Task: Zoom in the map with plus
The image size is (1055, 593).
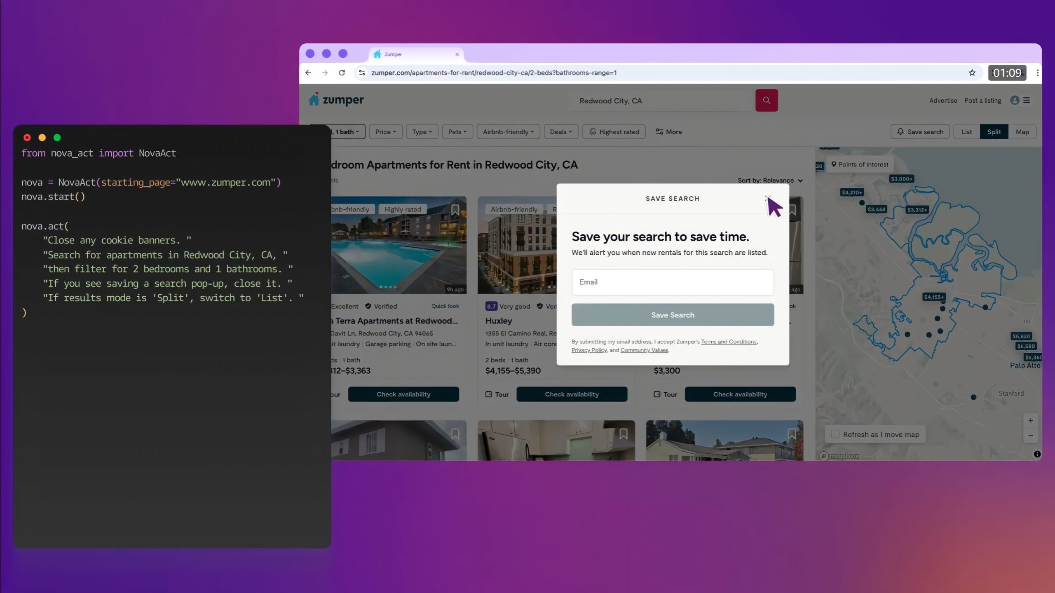Action: point(1030,420)
